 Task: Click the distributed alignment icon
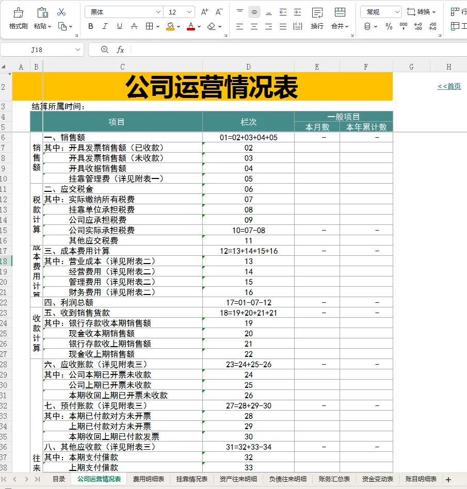click(x=298, y=26)
